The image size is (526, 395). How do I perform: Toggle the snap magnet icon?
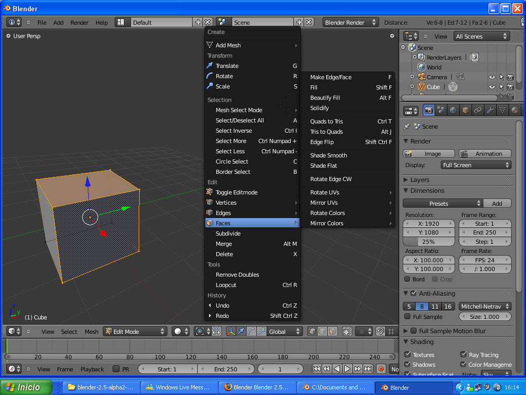[x=381, y=332]
